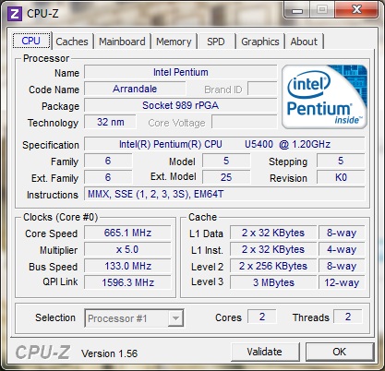Minimize the CPU-Z window
Viewport: 385px width, 371px height.
click(x=296, y=10)
